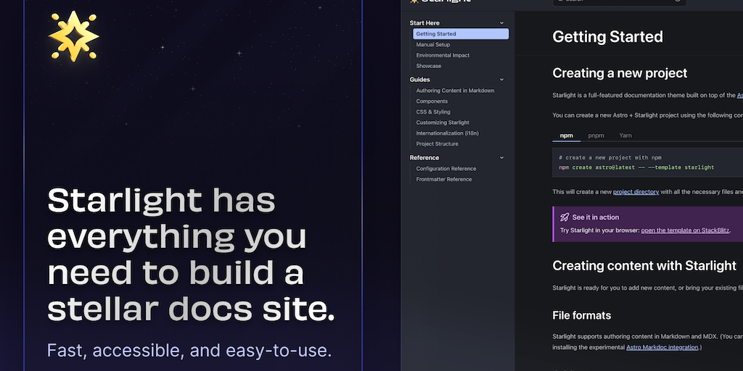Open the Project Structure guide
This screenshot has height=371, width=743.
pyautogui.click(x=437, y=144)
